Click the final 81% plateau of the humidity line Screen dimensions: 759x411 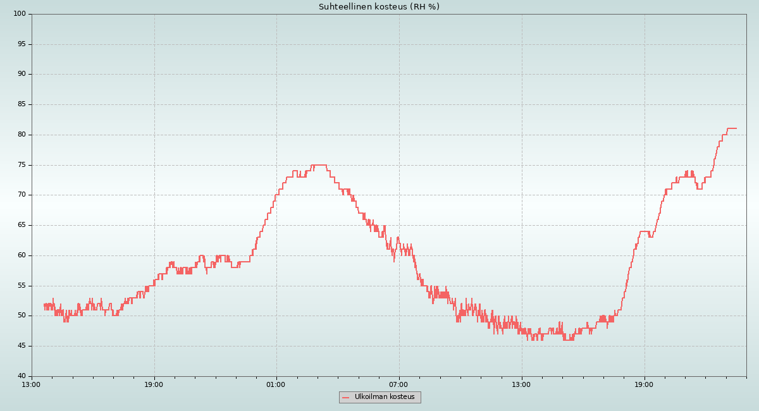coord(732,128)
